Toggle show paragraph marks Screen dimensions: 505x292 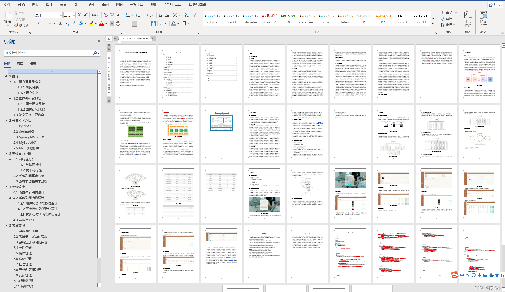[x=195, y=15]
